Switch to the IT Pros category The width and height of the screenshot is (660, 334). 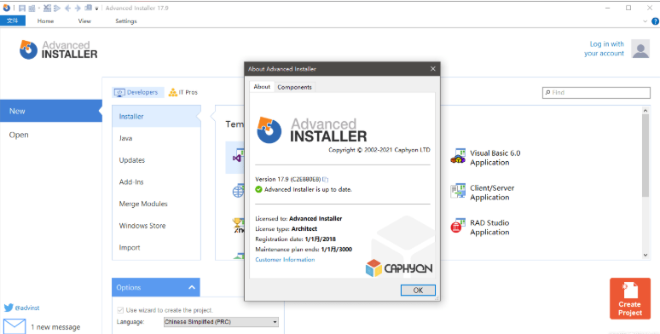tap(182, 92)
